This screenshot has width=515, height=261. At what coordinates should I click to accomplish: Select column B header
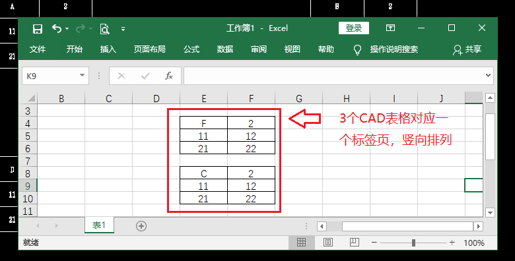click(x=61, y=98)
